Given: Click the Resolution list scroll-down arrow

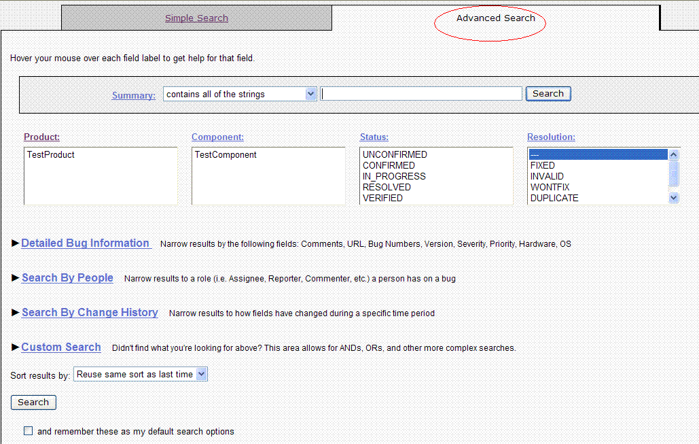Looking at the screenshot, I should [674, 198].
